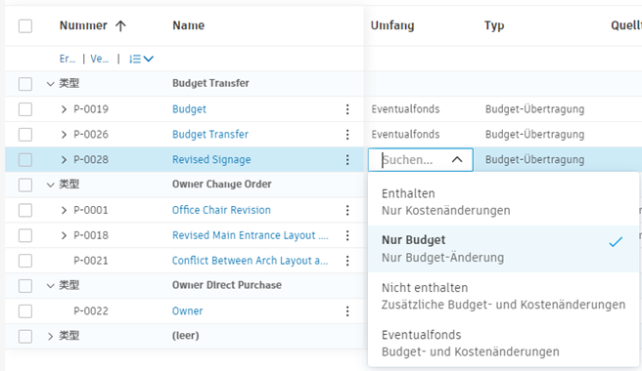The image size is (642, 371).
Task: Select the checkbox for P-0022
Action: point(25,310)
